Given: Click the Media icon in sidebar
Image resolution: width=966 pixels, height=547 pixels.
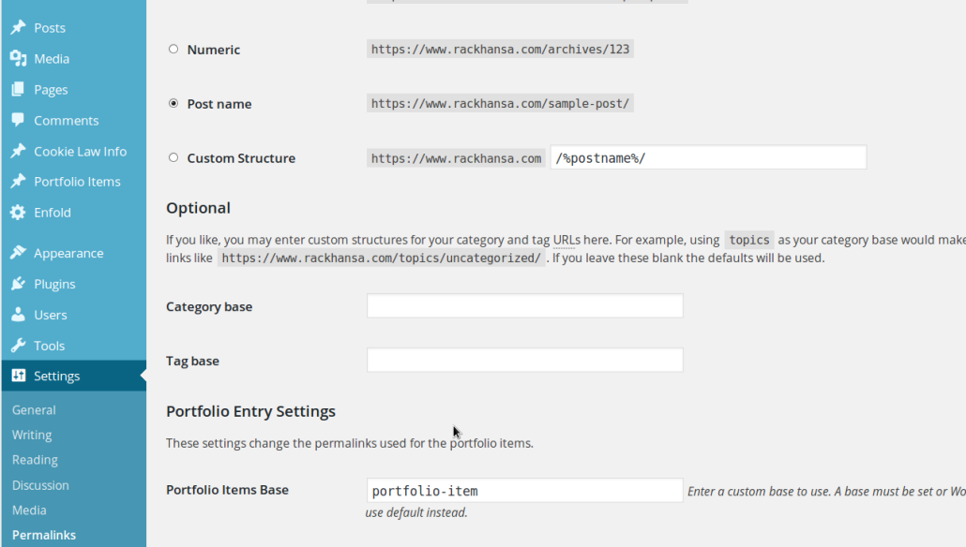Looking at the screenshot, I should tap(18, 59).
